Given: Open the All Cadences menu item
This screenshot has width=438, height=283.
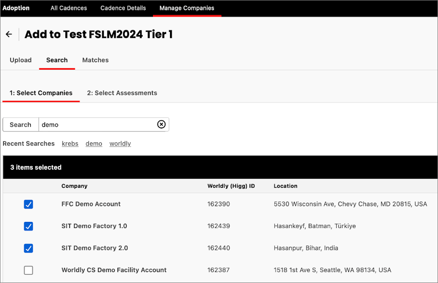Looking at the screenshot, I should [69, 8].
